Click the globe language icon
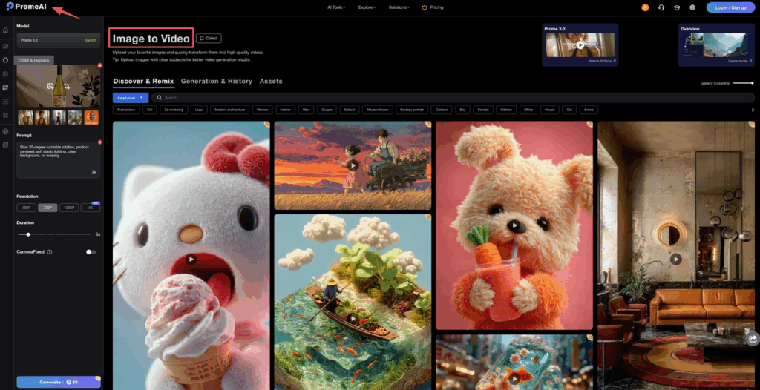The image size is (760, 390). pos(692,7)
